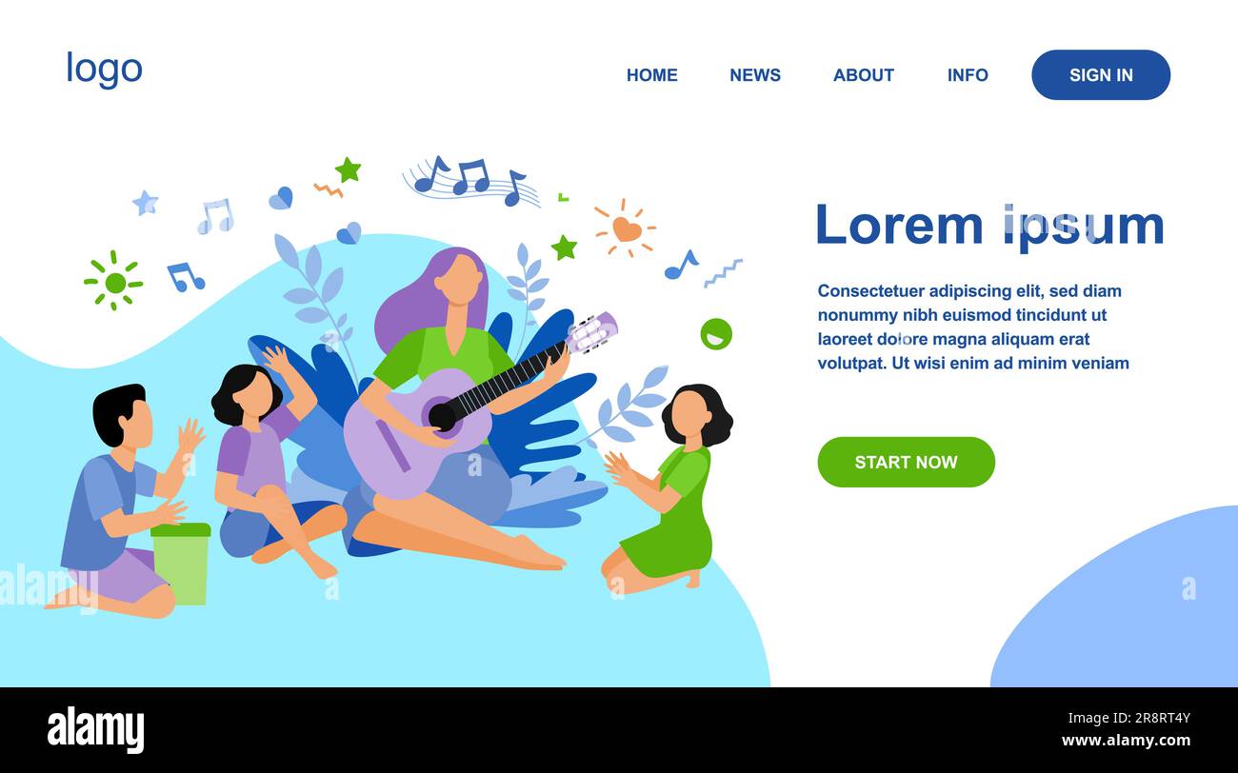Viewport: 1238px width, 773px height.
Task: Click the SIGN IN button
Action: (1101, 75)
